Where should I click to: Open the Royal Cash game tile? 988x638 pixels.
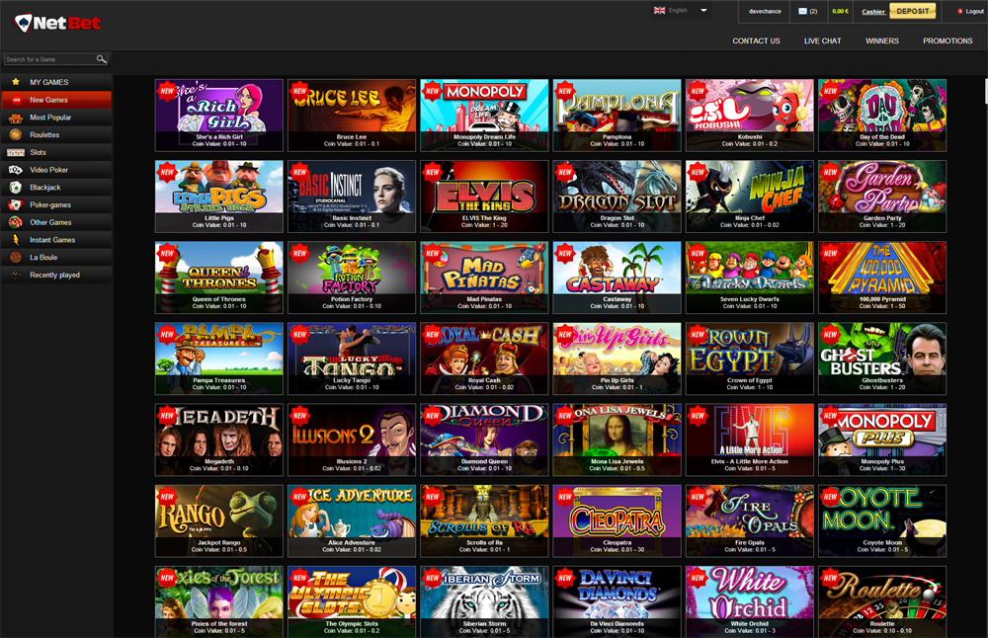[x=484, y=359]
